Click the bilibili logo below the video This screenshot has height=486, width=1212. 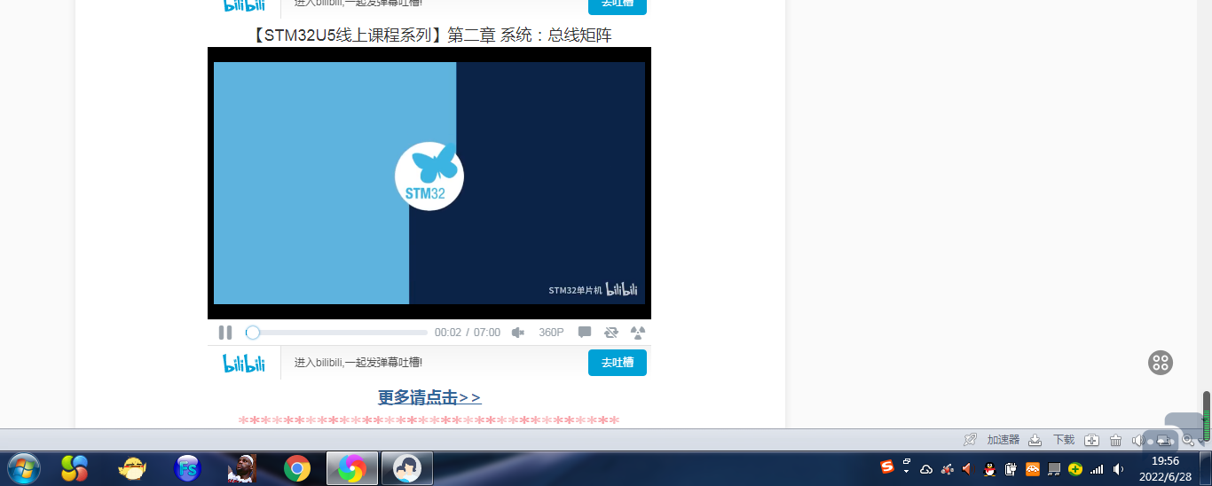pos(244,363)
